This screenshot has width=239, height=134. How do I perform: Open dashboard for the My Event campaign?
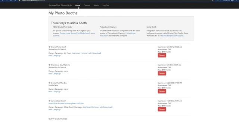click(76, 53)
